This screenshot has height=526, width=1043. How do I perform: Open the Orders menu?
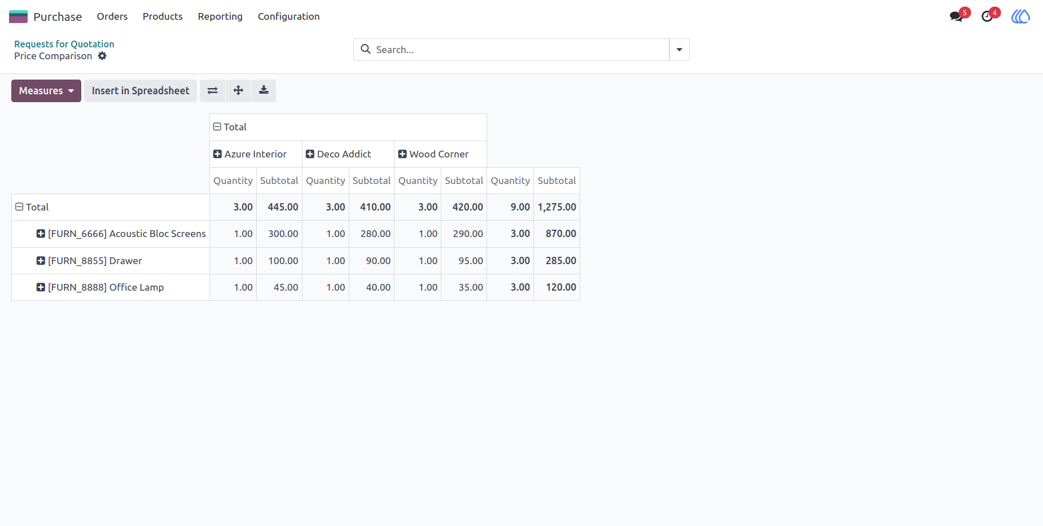pyautogui.click(x=112, y=16)
